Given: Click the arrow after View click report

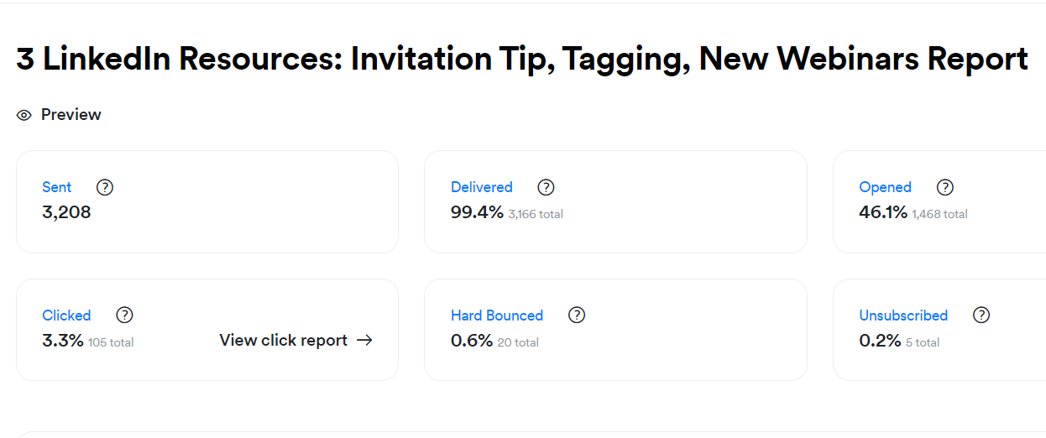Looking at the screenshot, I should 364,341.
